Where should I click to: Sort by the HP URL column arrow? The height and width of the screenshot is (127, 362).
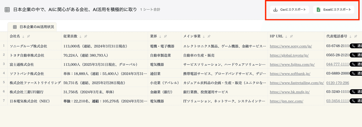286,36
